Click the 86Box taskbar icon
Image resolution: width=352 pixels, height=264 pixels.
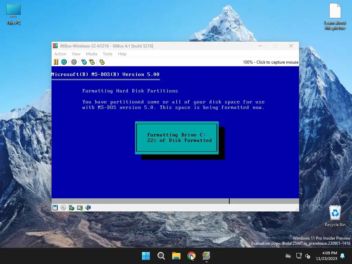click(206, 256)
